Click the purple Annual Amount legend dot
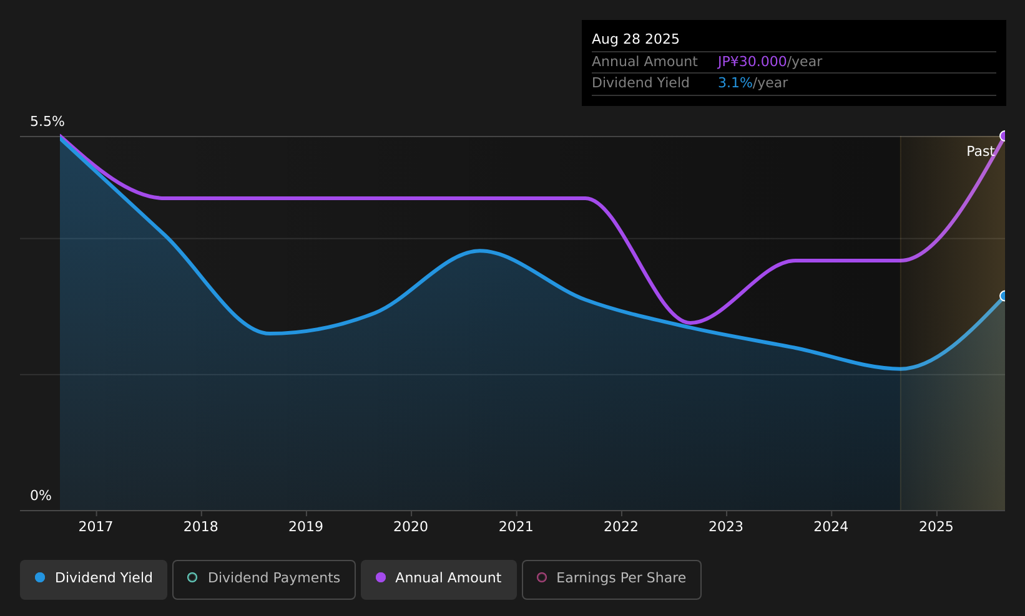The width and height of the screenshot is (1025, 616). point(381,577)
